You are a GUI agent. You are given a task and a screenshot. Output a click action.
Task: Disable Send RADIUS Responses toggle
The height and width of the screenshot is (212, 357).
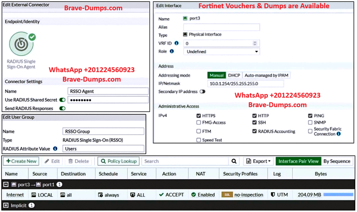point(62,108)
